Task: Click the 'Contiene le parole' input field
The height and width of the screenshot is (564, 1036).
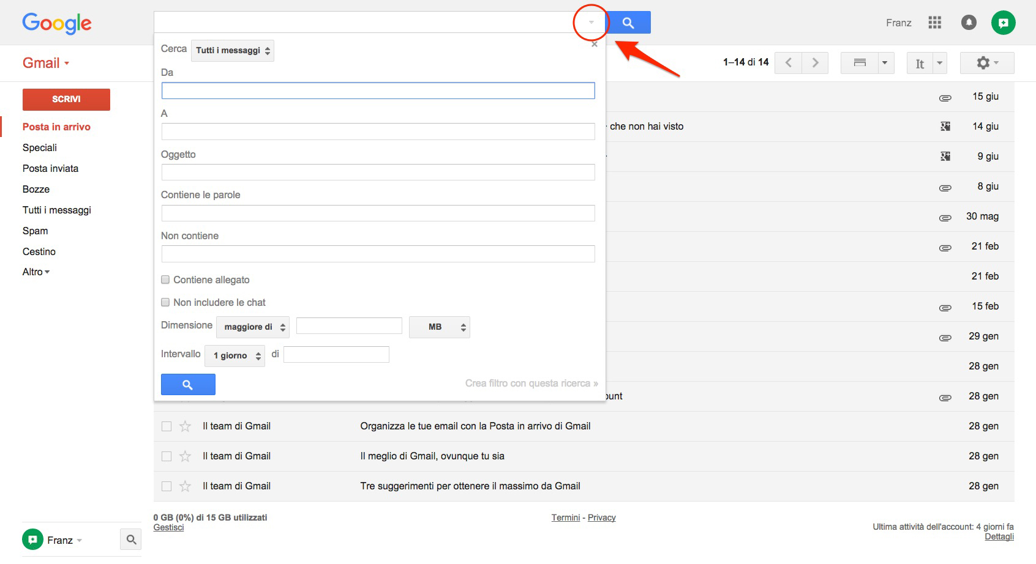Action: [x=378, y=213]
